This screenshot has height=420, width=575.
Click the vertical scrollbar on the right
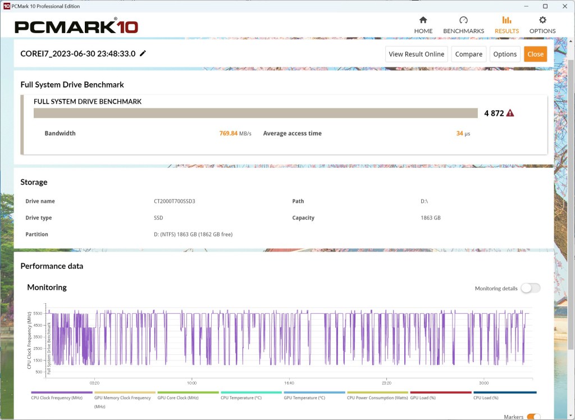[571, 204]
